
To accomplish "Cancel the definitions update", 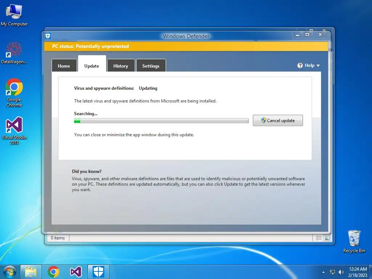I will coord(278,120).
